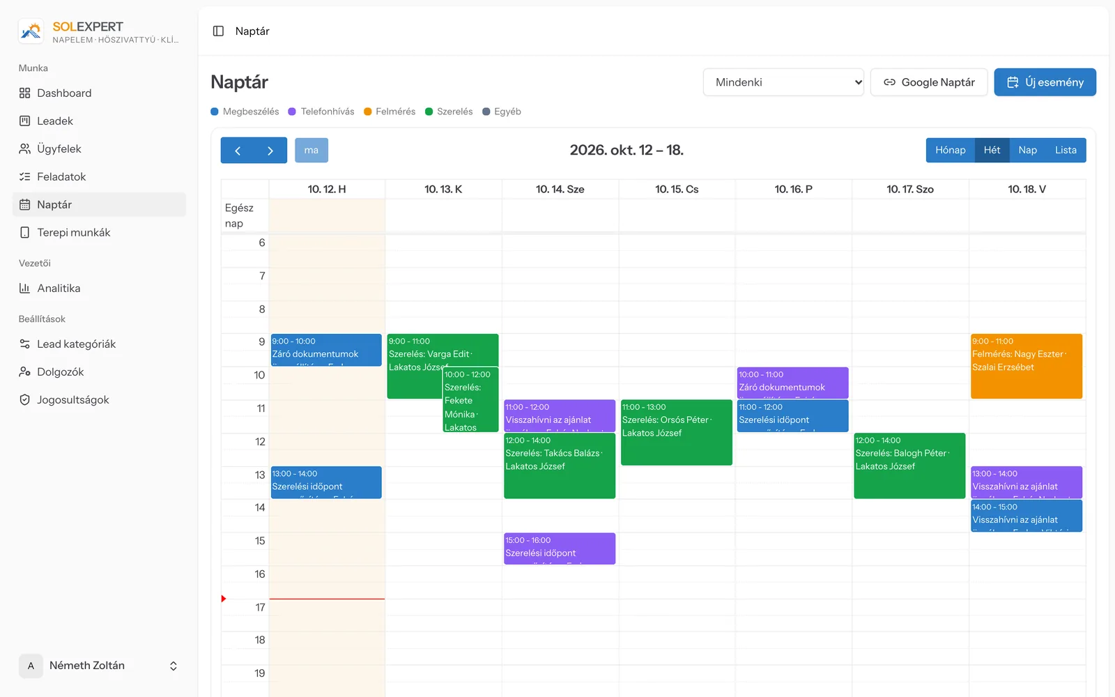Open Monday 9:00 Záró dokumentumok event

(x=326, y=350)
